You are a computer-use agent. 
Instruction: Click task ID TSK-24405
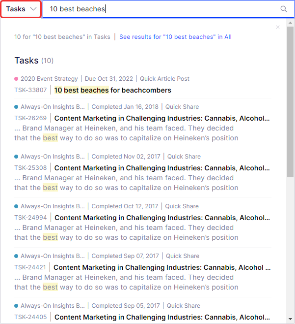click(x=30, y=317)
